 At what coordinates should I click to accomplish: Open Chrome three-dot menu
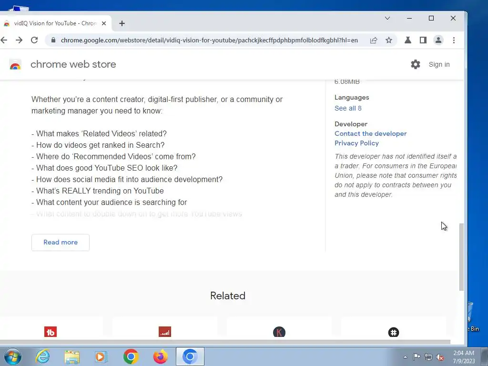(x=454, y=40)
